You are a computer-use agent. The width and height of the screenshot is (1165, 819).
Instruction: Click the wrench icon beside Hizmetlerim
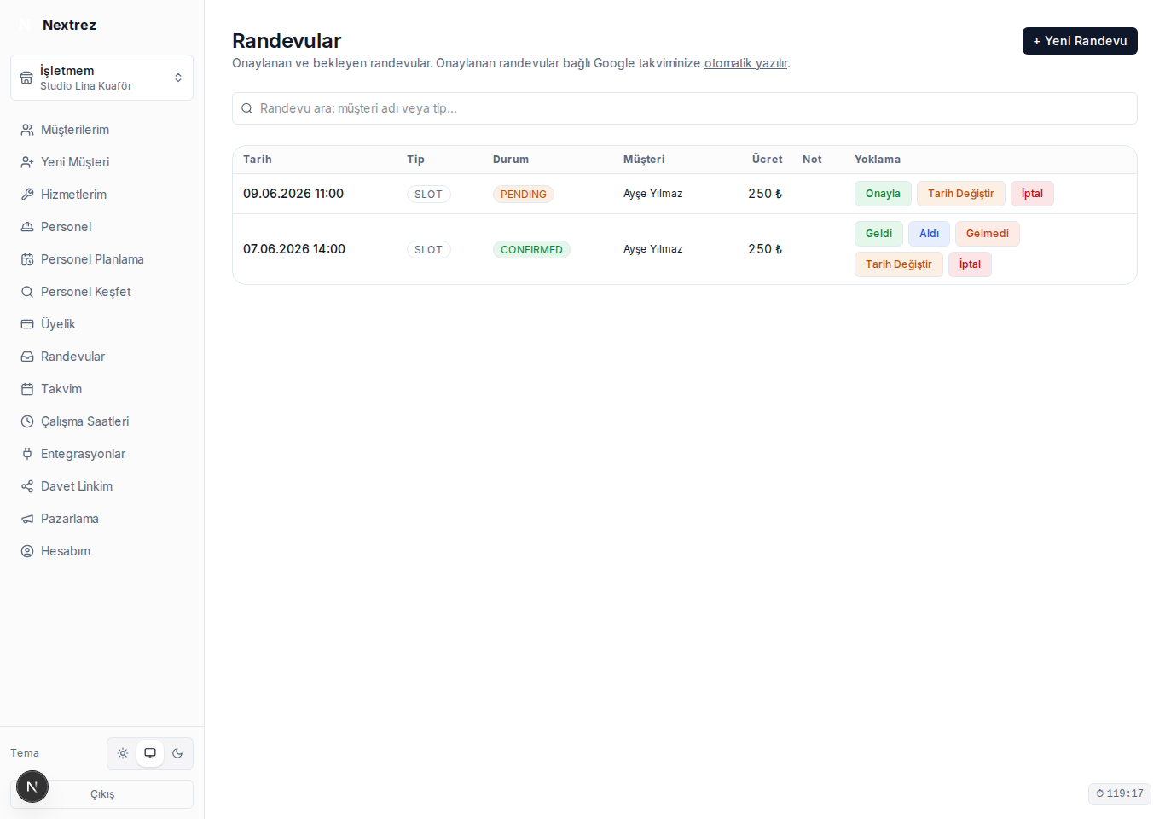pyautogui.click(x=27, y=195)
